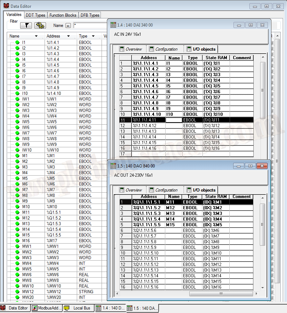Click the 1.4 : 140 DAI window button in the bottom bar
The width and height of the screenshot is (287, 313).
click(110, 308)
